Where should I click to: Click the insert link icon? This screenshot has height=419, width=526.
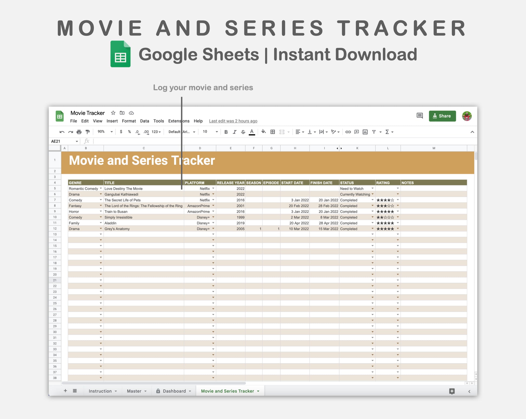coord(348,132)
